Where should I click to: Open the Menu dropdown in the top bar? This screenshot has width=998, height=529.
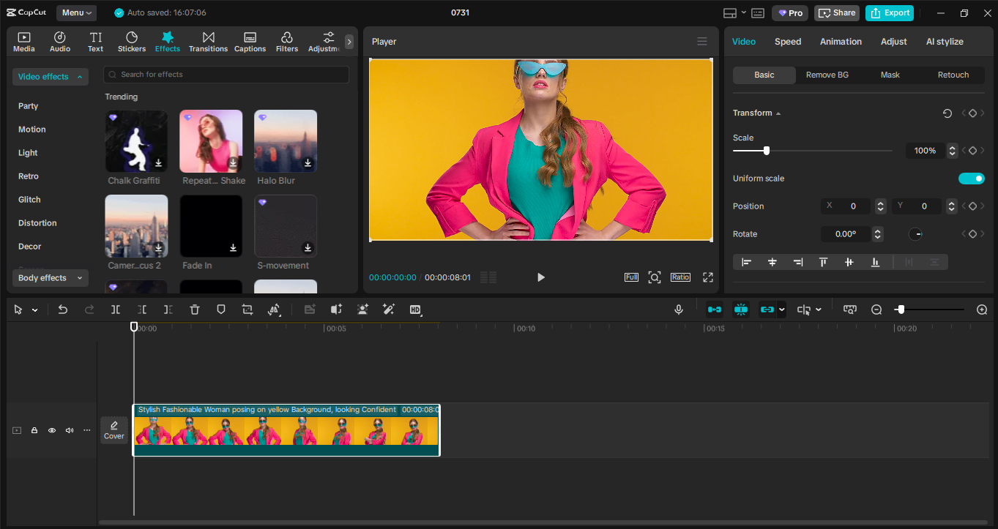point(76,12)
